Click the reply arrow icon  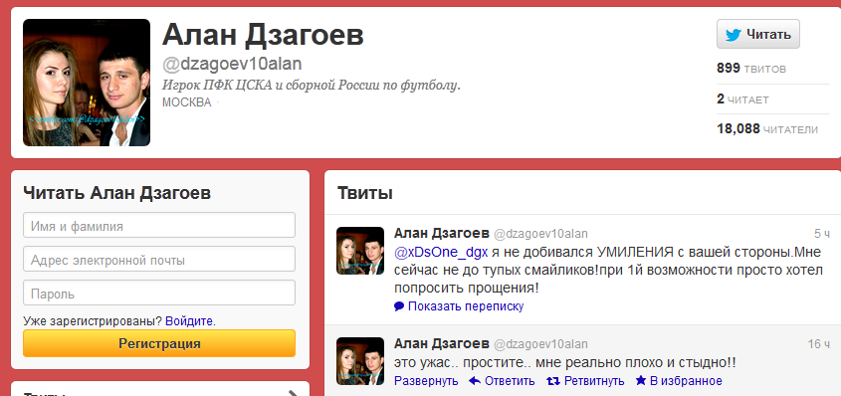point(475,381)
